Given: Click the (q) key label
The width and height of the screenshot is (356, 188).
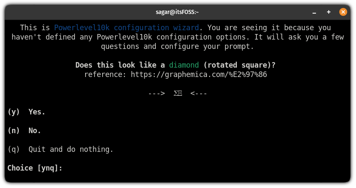Looking at the screenshot, I should (14, 149).
